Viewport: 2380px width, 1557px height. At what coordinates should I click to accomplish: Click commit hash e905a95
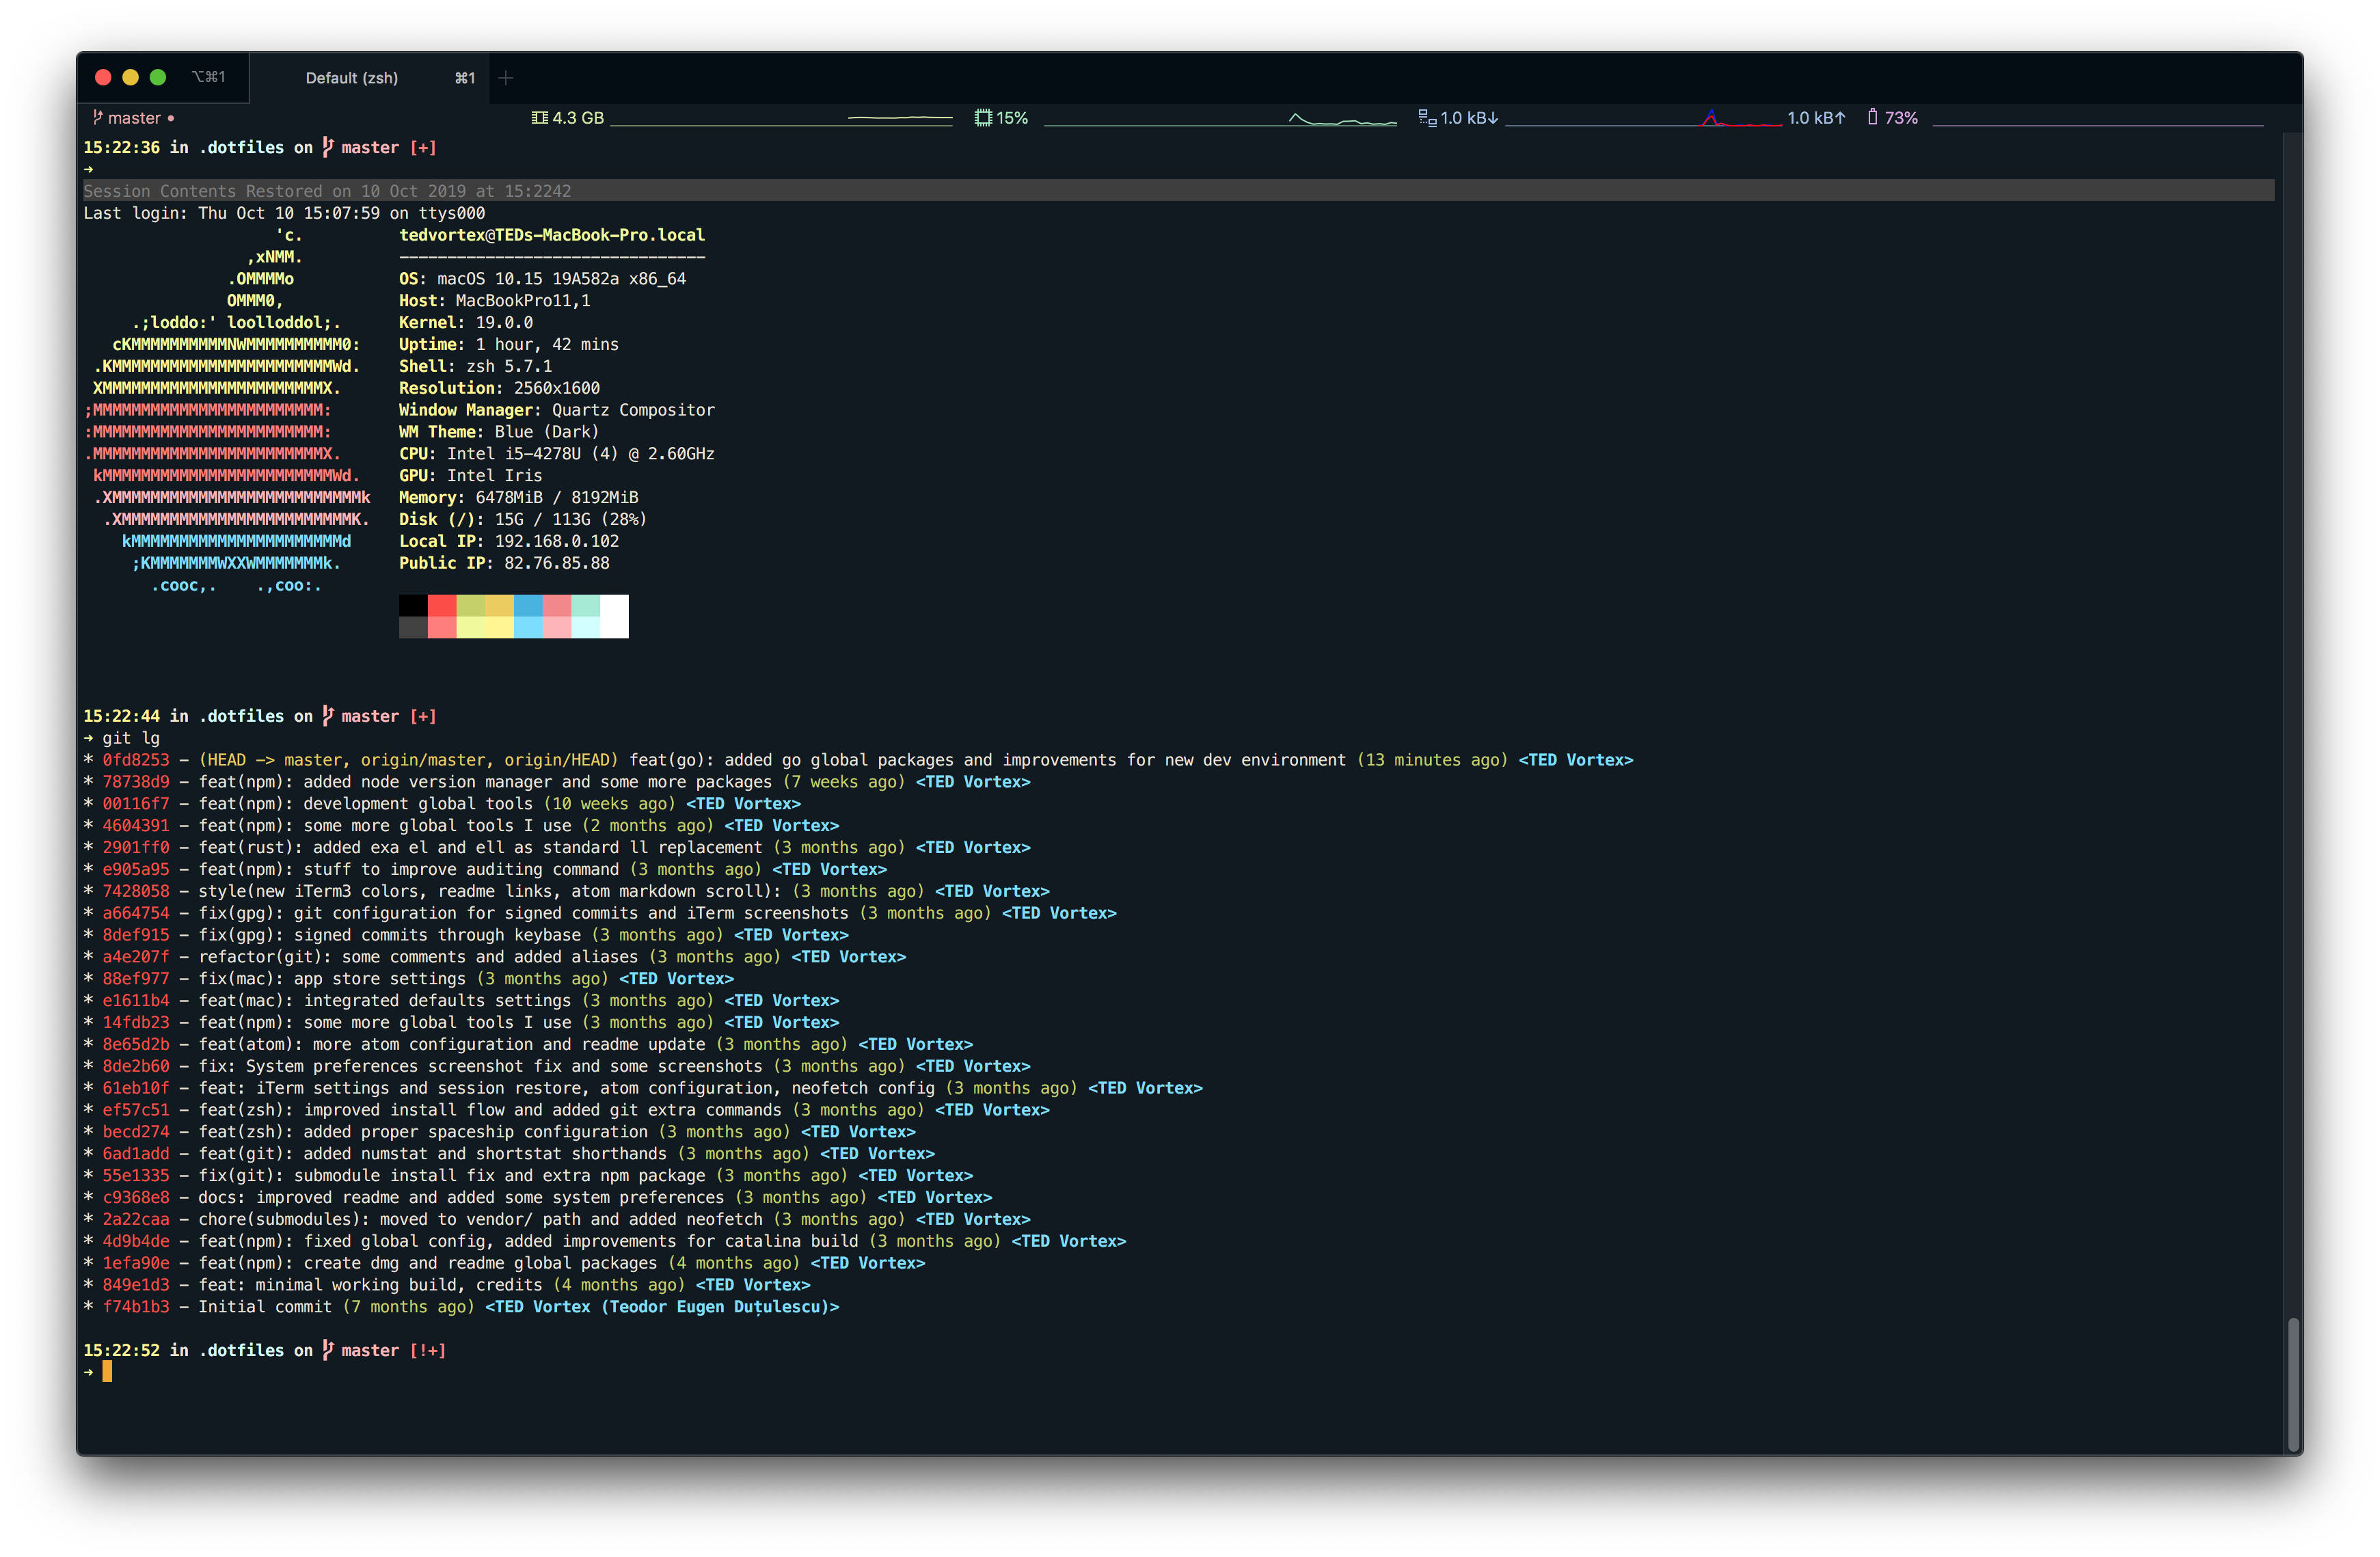point(136,870)
